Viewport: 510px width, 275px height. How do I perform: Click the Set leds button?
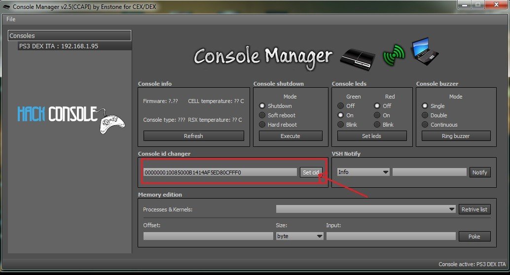(372, 136)
